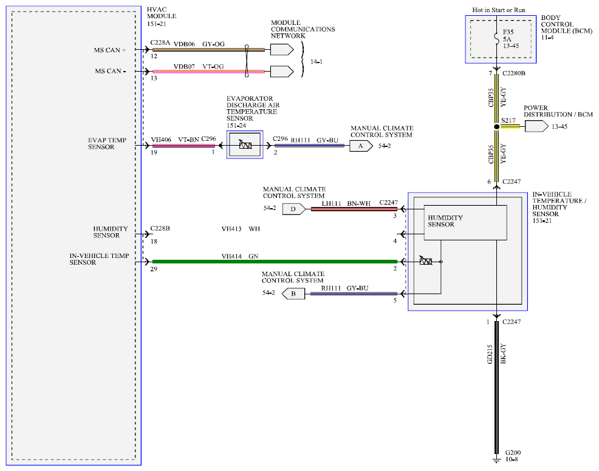The image size is (599, 471).
Task: Click the G200 ground label
Action: point(513,453)
